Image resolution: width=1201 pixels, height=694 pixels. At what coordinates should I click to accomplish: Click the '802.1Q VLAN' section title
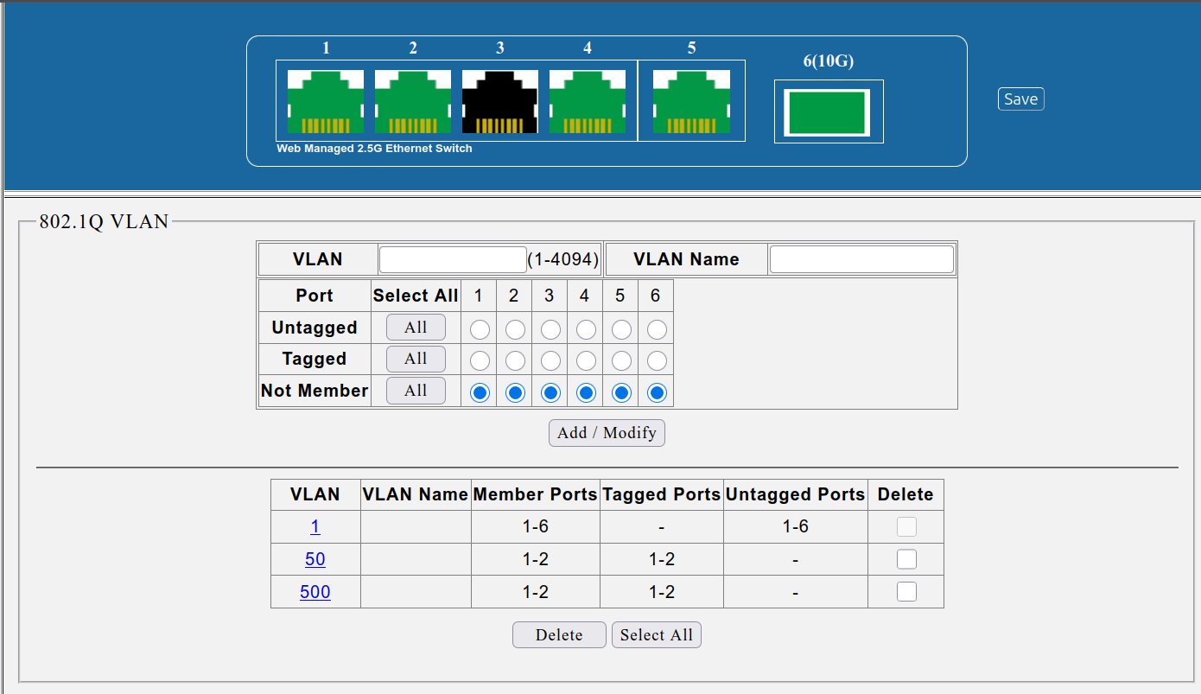105,221
